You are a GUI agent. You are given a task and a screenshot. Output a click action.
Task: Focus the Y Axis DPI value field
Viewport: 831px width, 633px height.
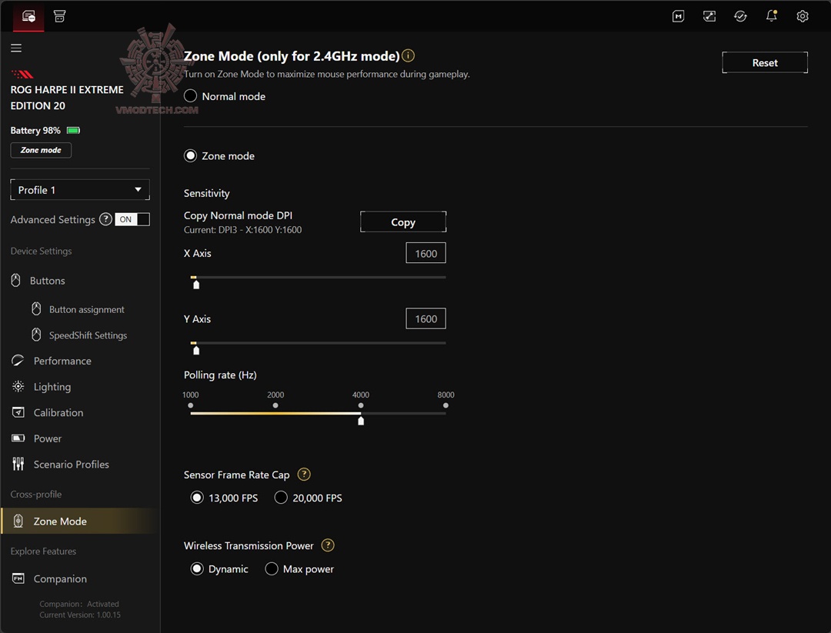coord(426,319)
